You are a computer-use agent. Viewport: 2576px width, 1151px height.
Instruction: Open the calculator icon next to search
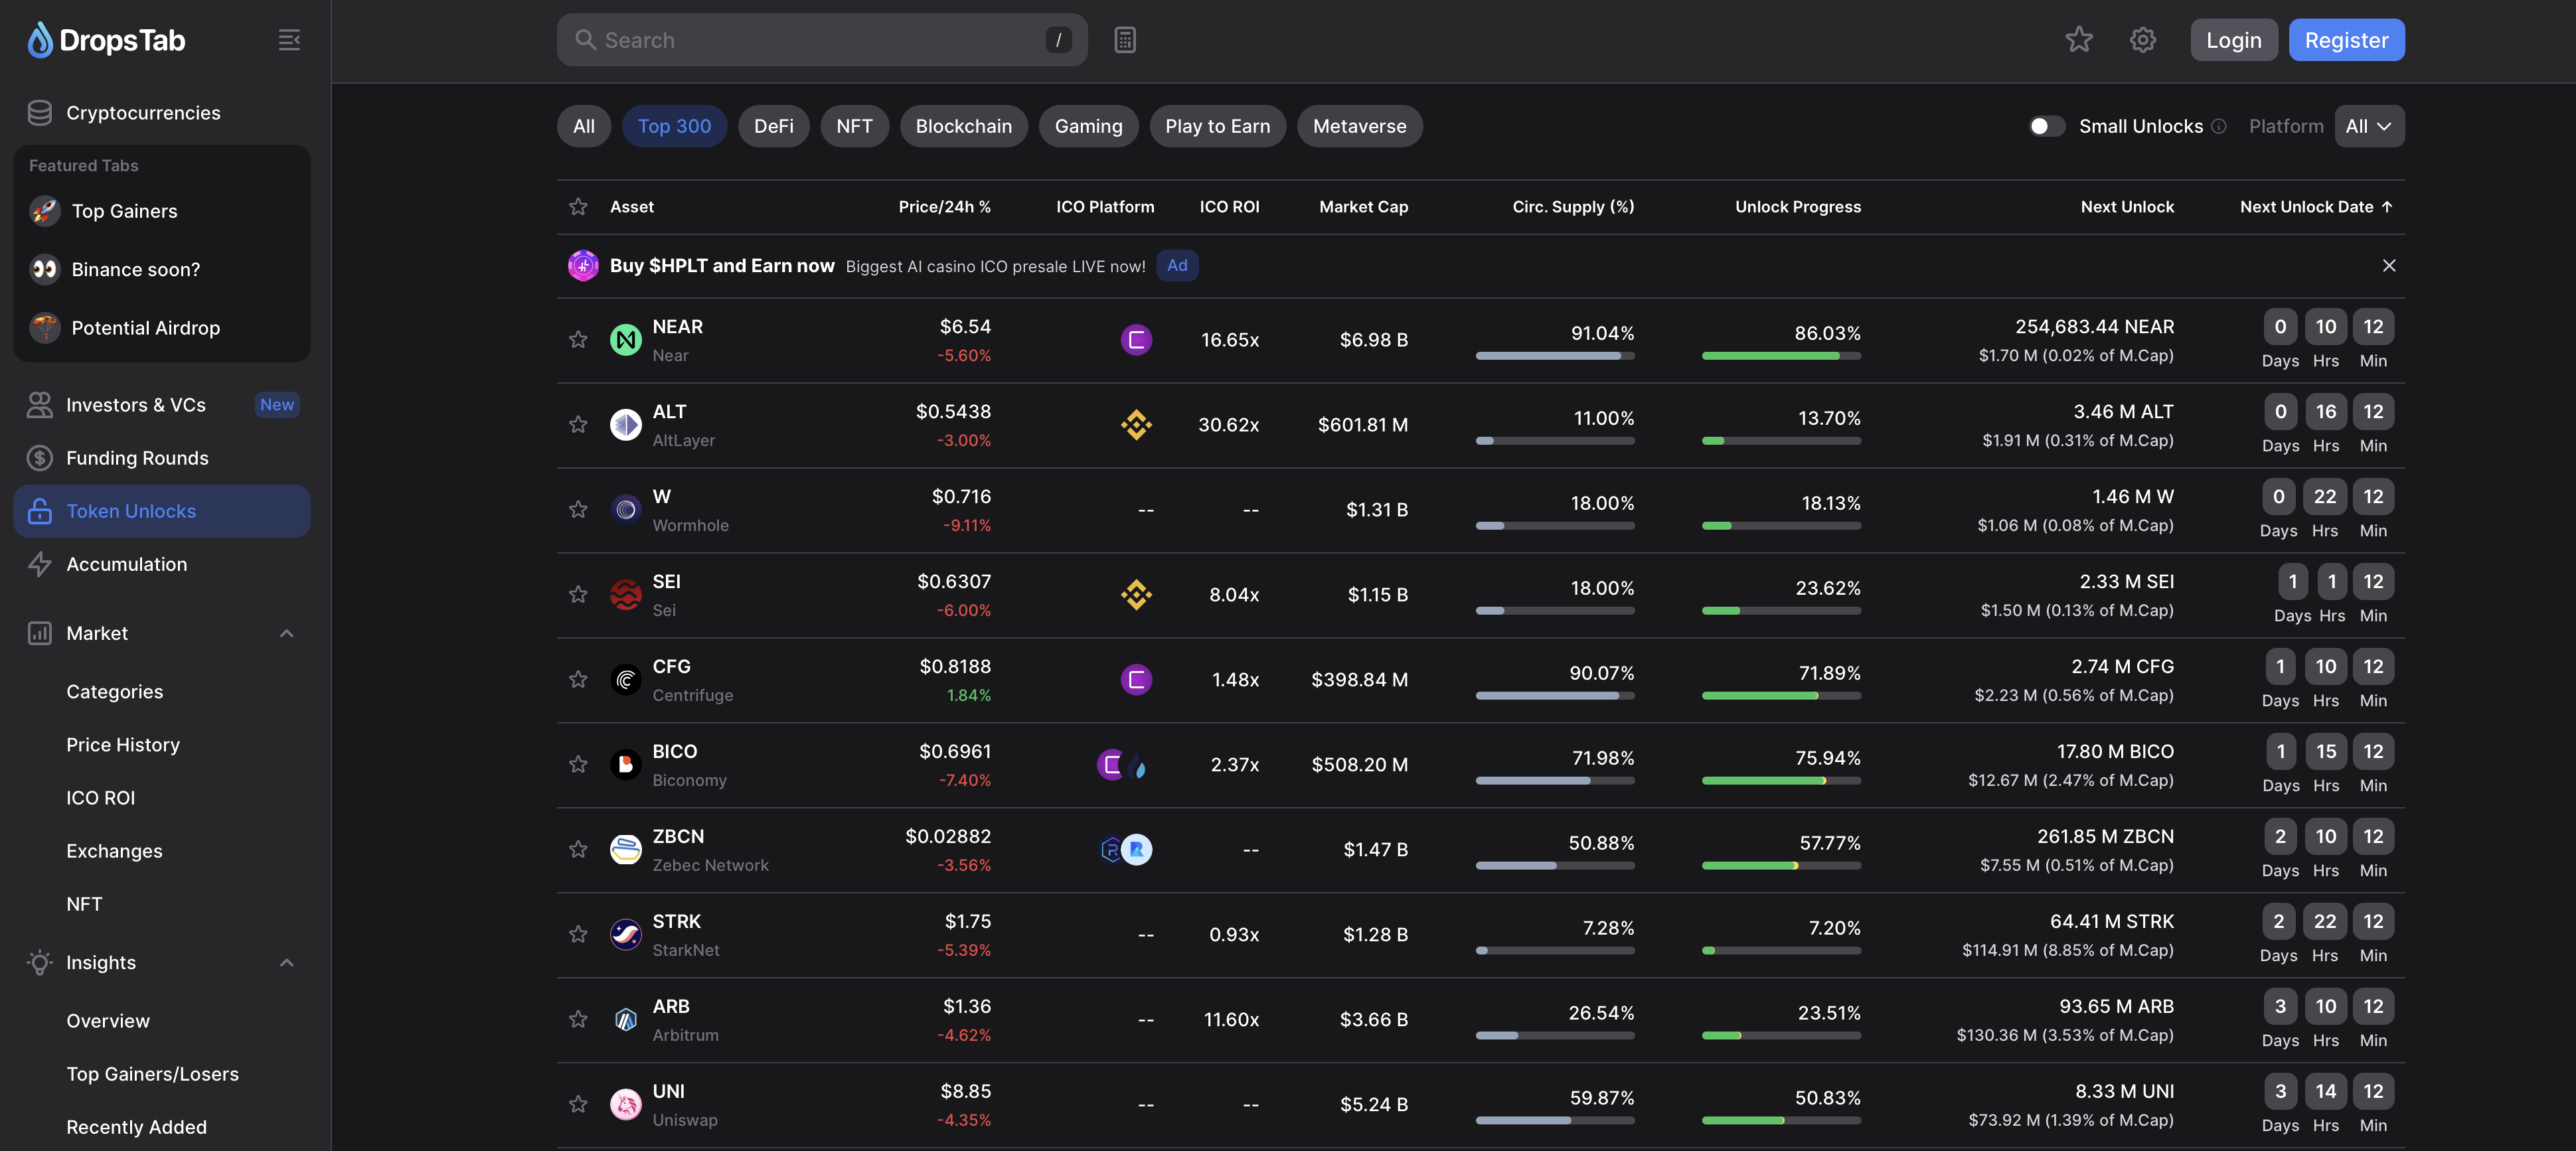(1125, 40)
